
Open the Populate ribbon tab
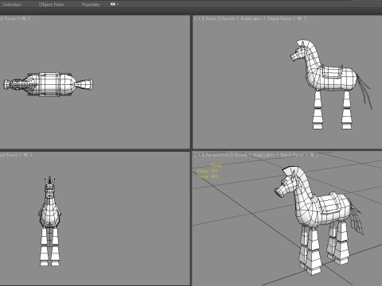click(91, 4)
